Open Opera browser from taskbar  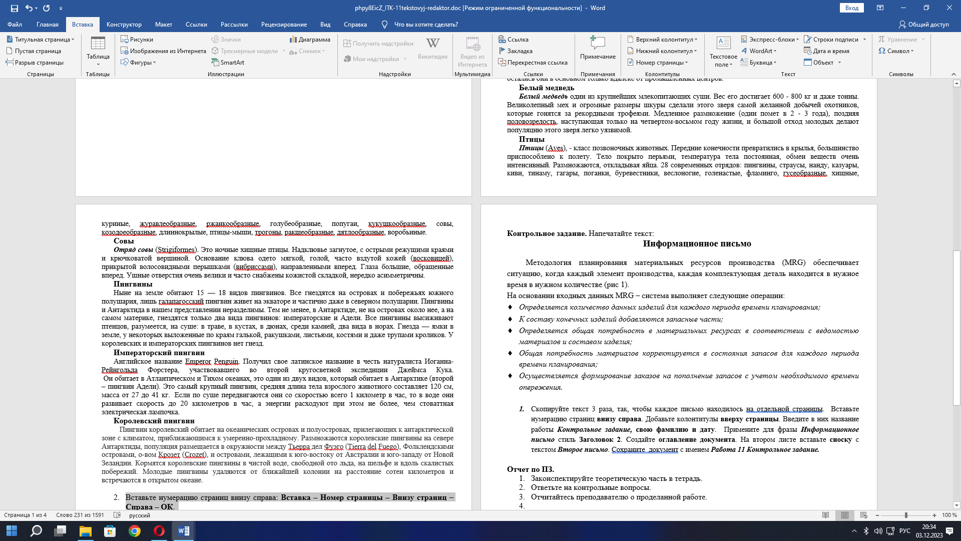click(159, 531)
